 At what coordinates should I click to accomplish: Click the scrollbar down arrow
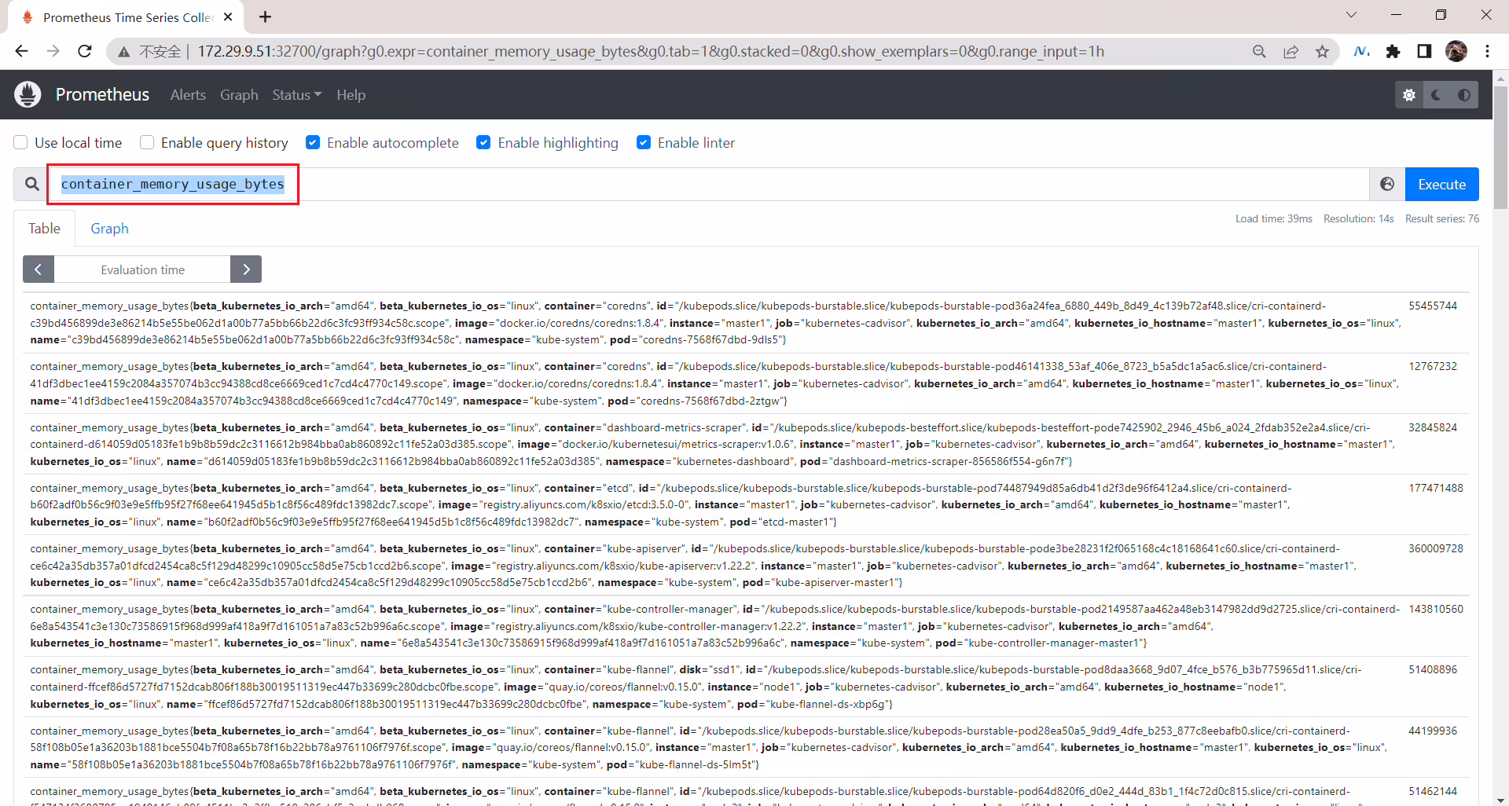click(x=1500, y=800)
